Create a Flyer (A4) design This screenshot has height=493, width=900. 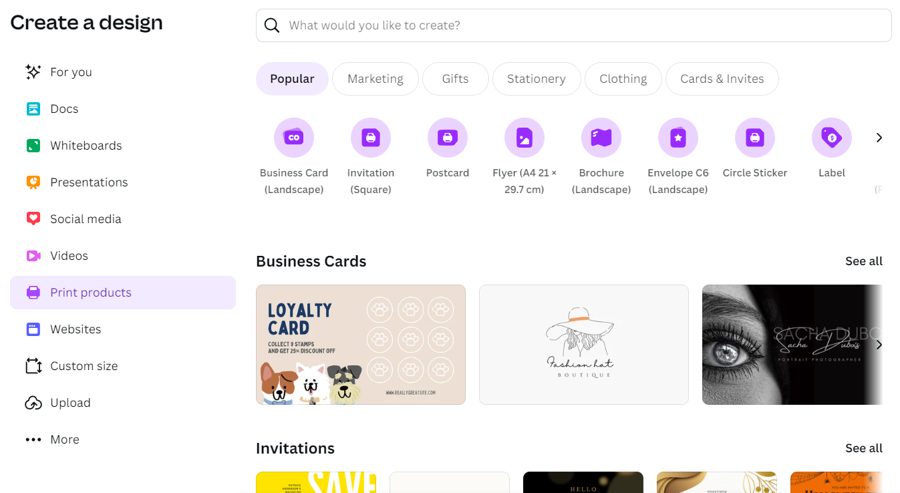coord(524,138)
